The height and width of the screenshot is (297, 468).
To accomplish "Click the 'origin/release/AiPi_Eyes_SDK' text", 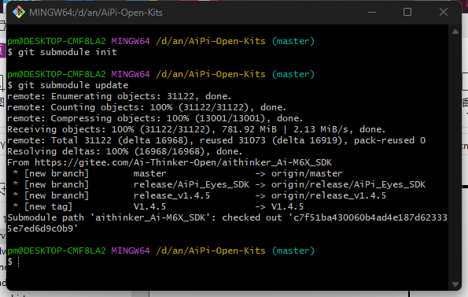I will click(x=348, y=185).
